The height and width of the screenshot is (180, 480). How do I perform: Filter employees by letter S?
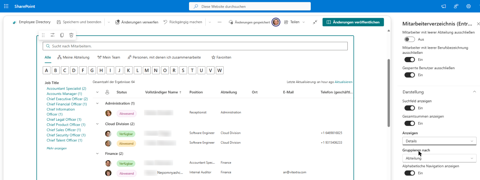(183, 70)
